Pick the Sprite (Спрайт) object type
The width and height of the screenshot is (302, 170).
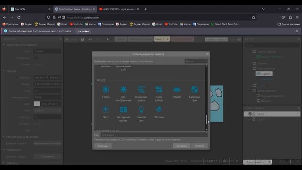[176, 90]
